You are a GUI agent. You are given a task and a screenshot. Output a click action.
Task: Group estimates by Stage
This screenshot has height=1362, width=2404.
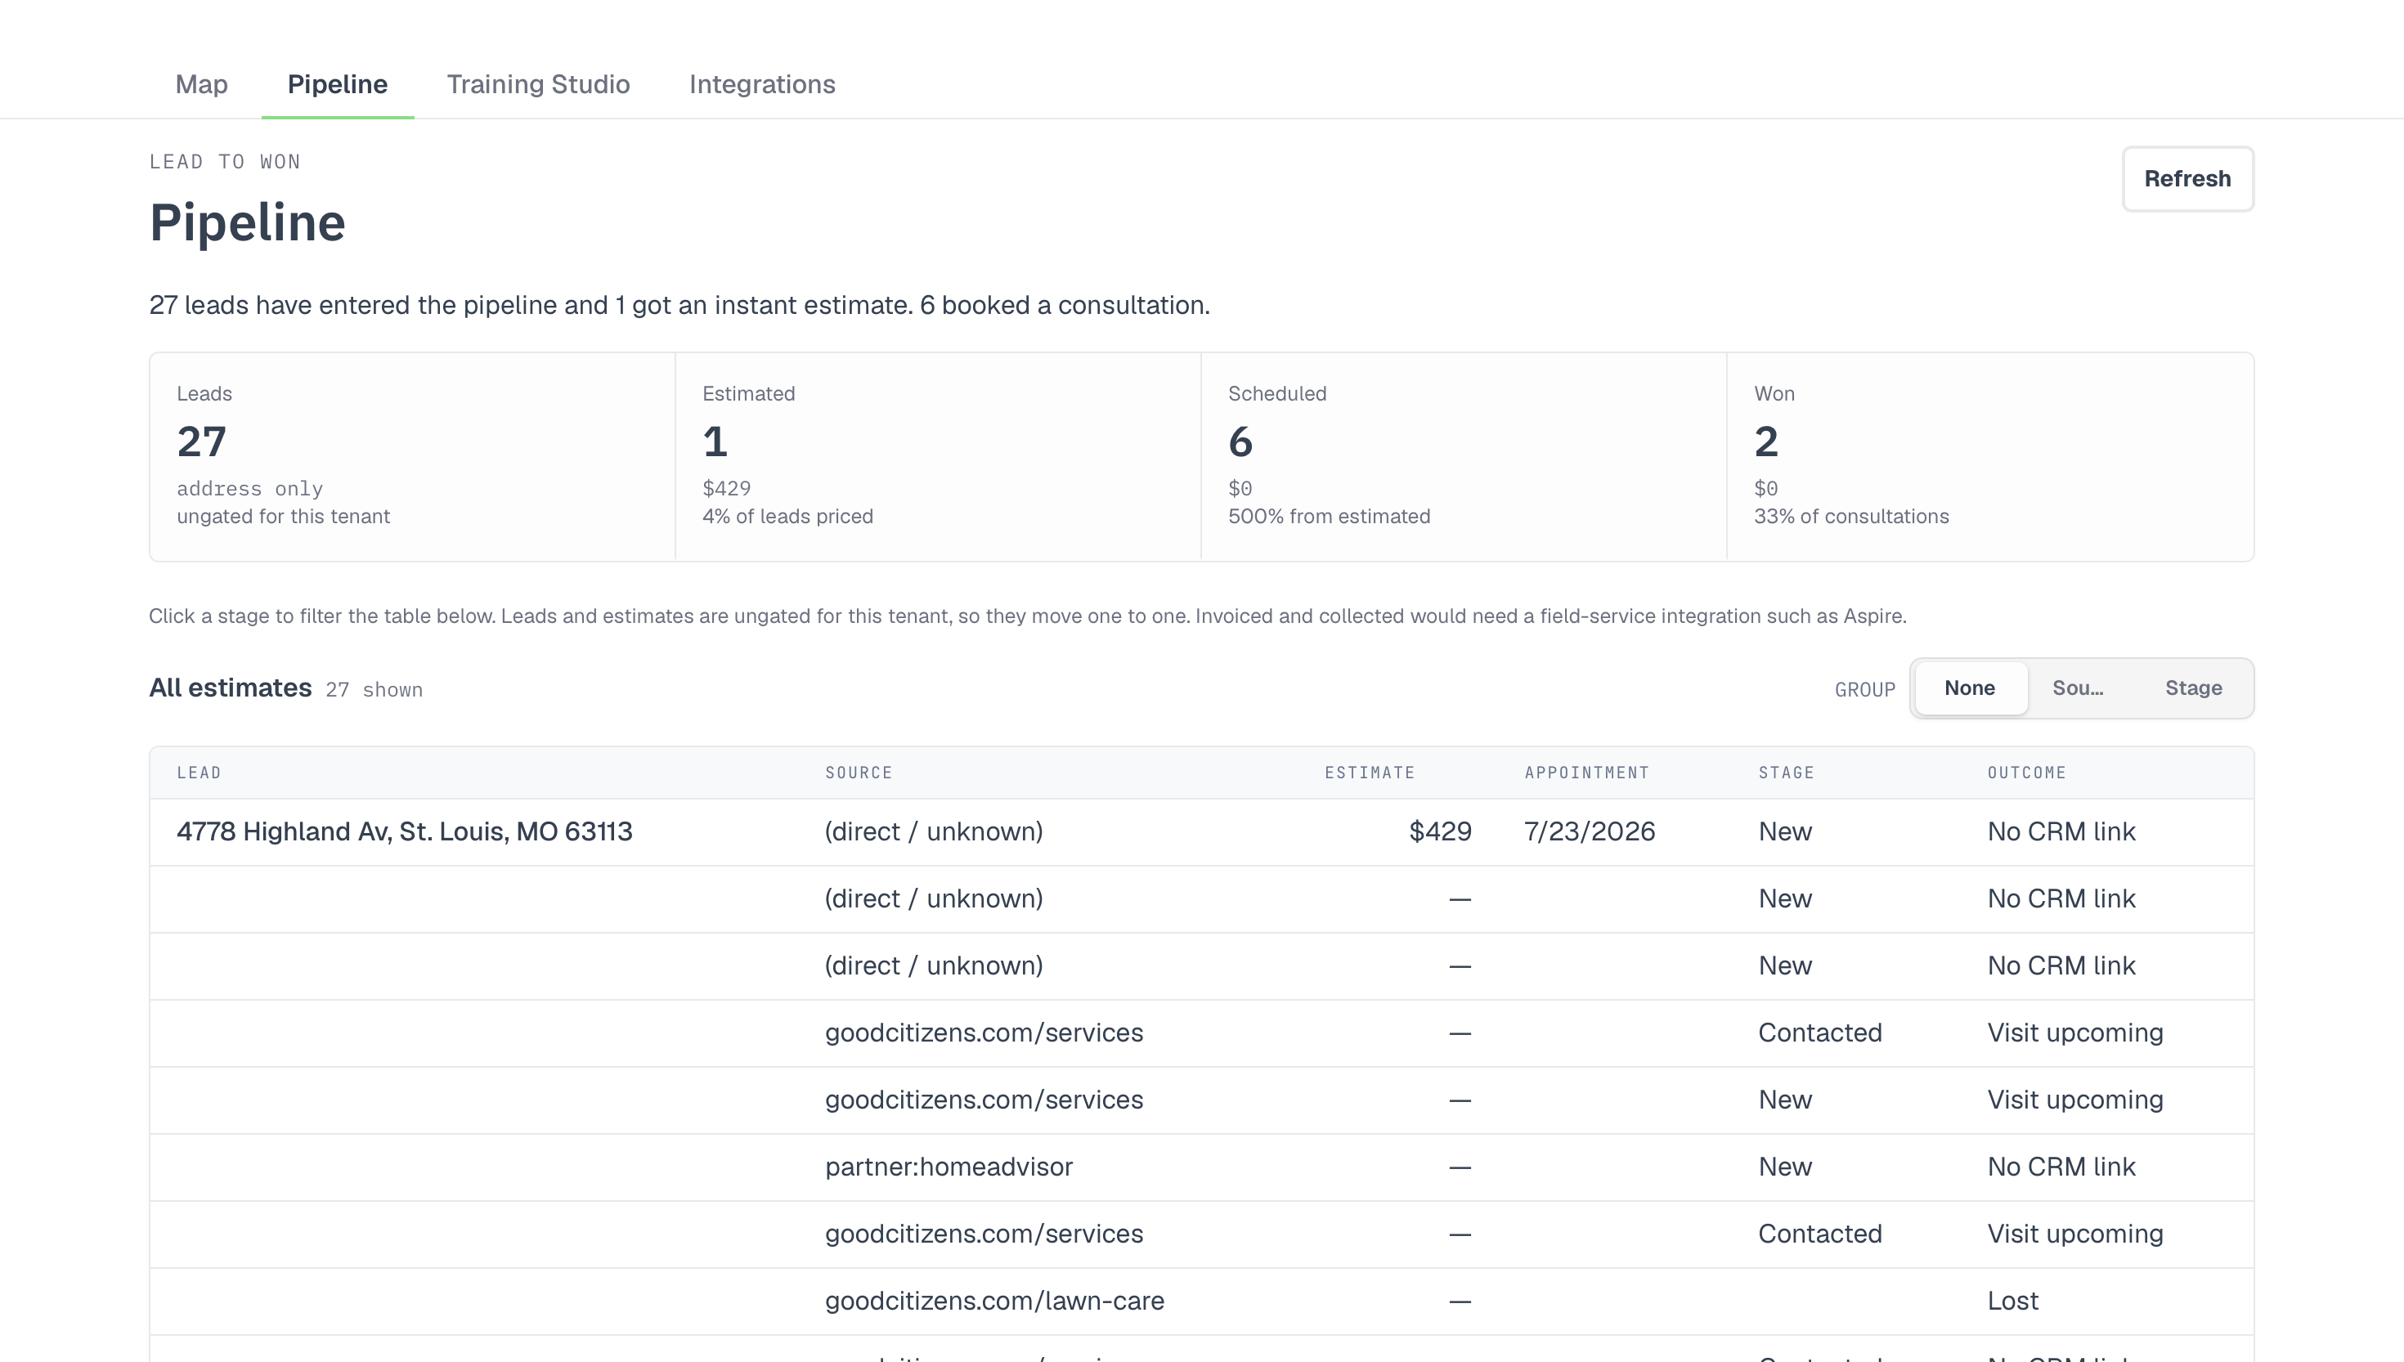click(x=2194, y=688)
